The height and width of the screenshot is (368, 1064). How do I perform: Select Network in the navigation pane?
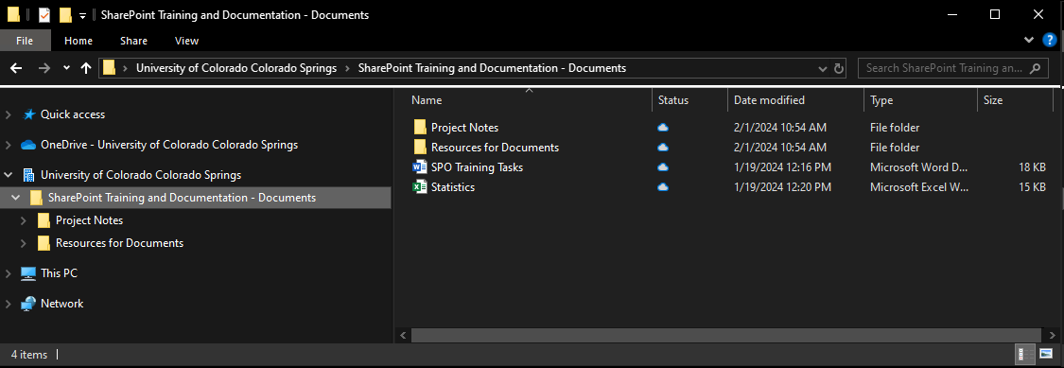[61, 304]
